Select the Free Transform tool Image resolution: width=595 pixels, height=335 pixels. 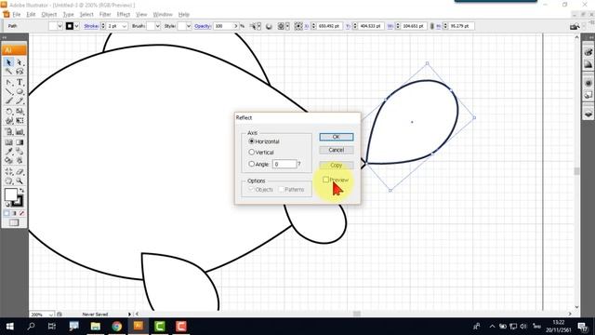[x=20, y=121]
